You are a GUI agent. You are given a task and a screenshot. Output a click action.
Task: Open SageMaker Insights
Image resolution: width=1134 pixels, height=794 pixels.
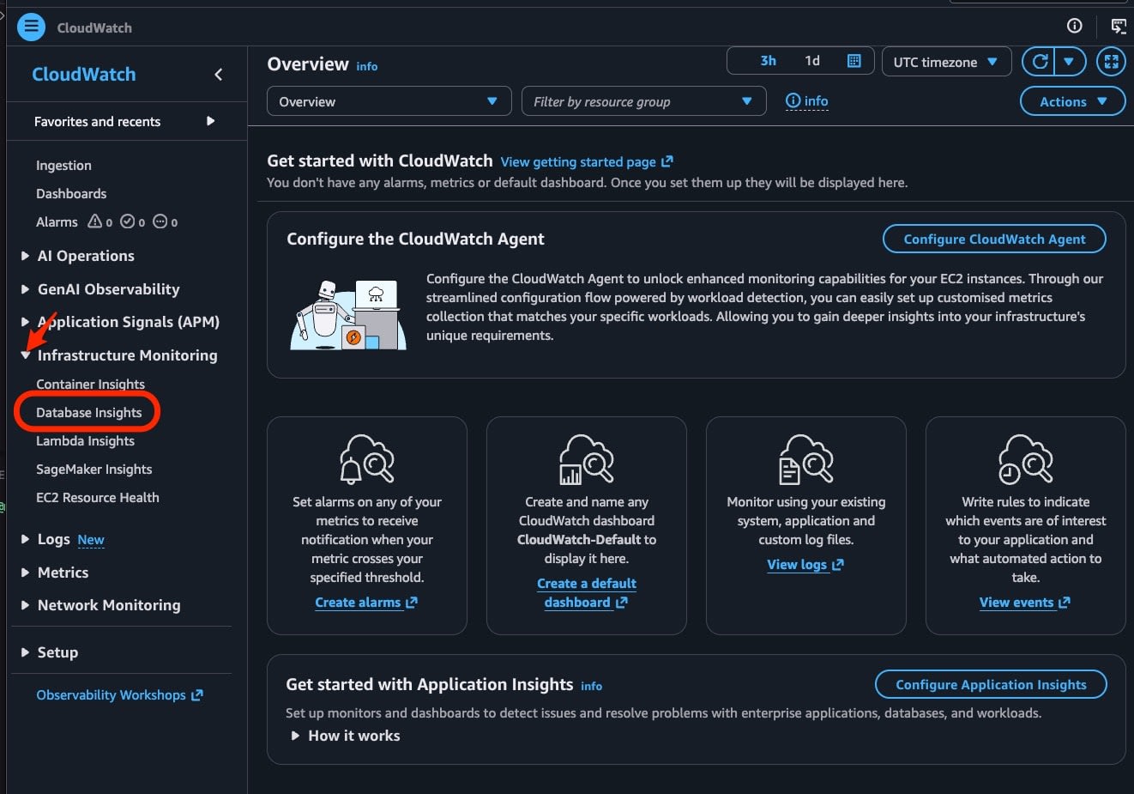click(93, 470)
